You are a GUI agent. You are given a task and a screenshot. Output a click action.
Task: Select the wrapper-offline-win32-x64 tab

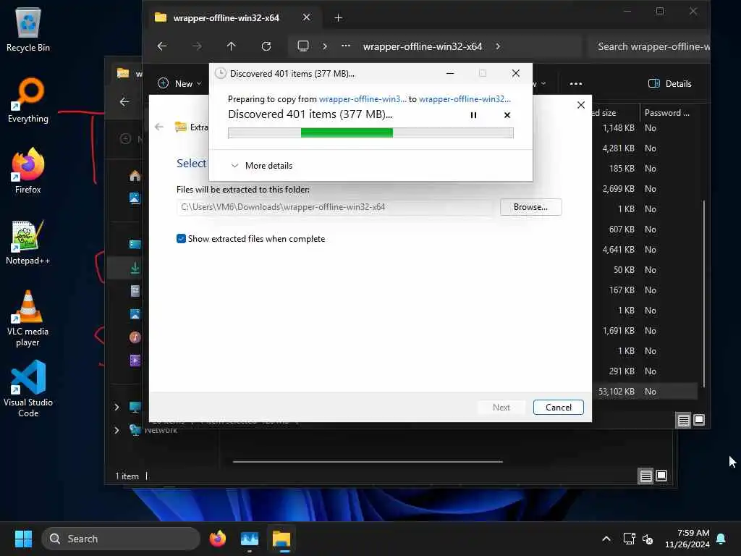tap(226, 18)
